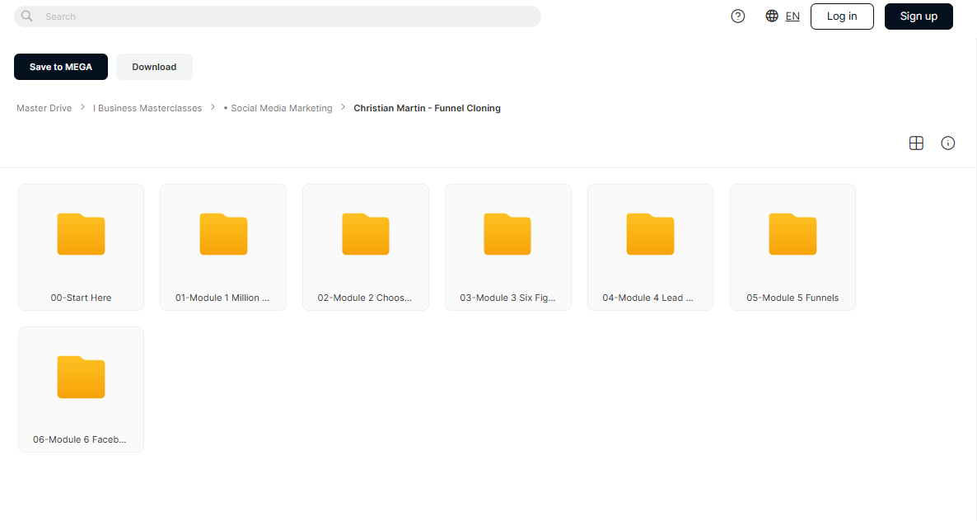Select Christian Martin - Funnel Cloning breadcrumb
The width and height of the screenshot is (977, 521).
[427, 109]
